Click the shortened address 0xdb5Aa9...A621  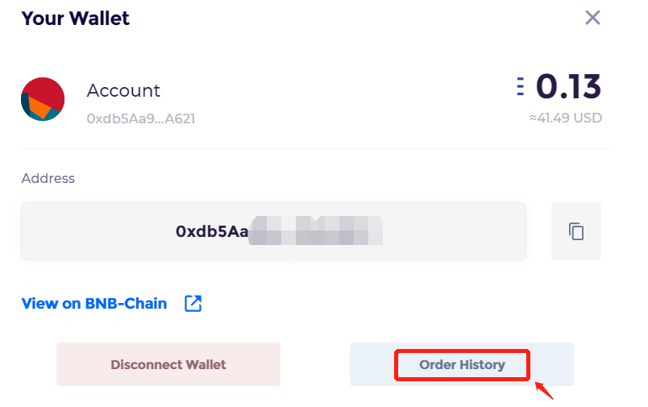click(140, 119)
